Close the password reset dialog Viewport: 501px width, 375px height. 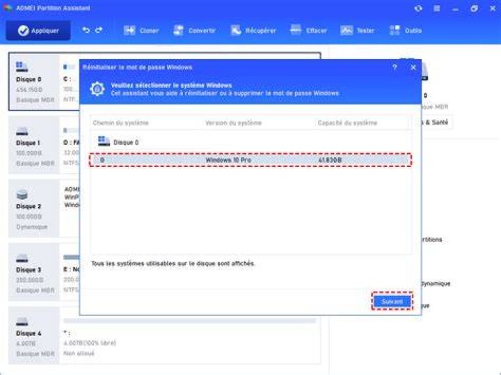[413, 67]
